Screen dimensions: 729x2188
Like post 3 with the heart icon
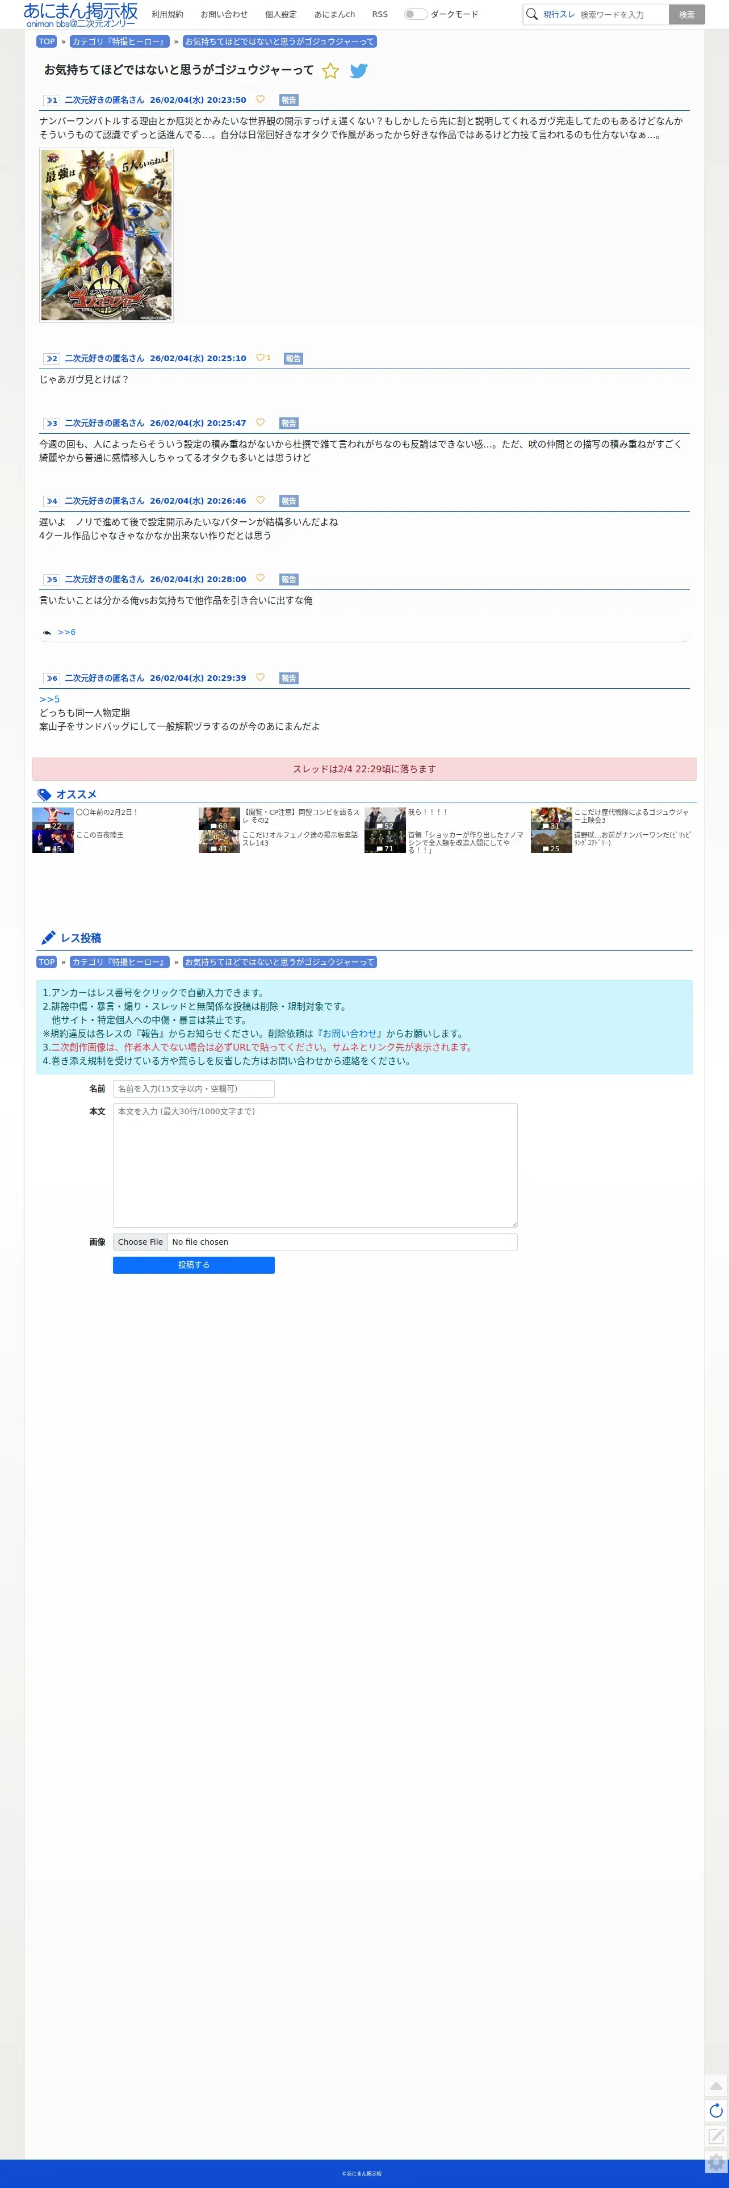260,422
